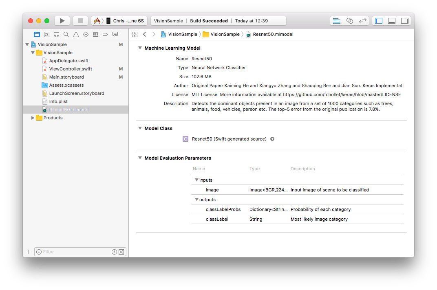Select the Breakpoint navigator flag icon

(x=106, y=34)
